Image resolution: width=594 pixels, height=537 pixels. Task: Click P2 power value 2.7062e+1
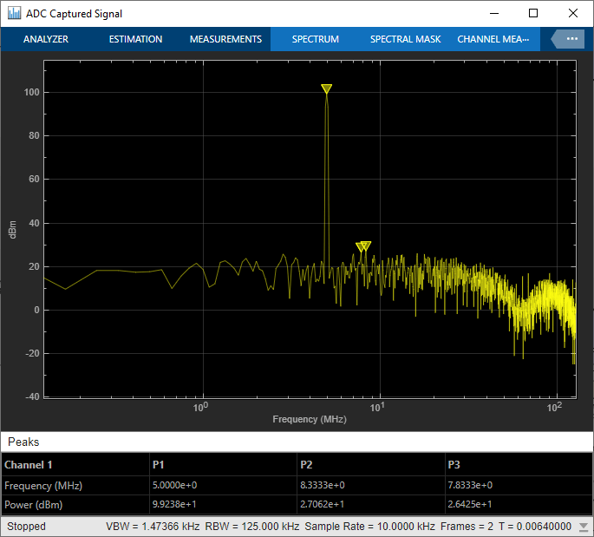[x=322, y=504]
